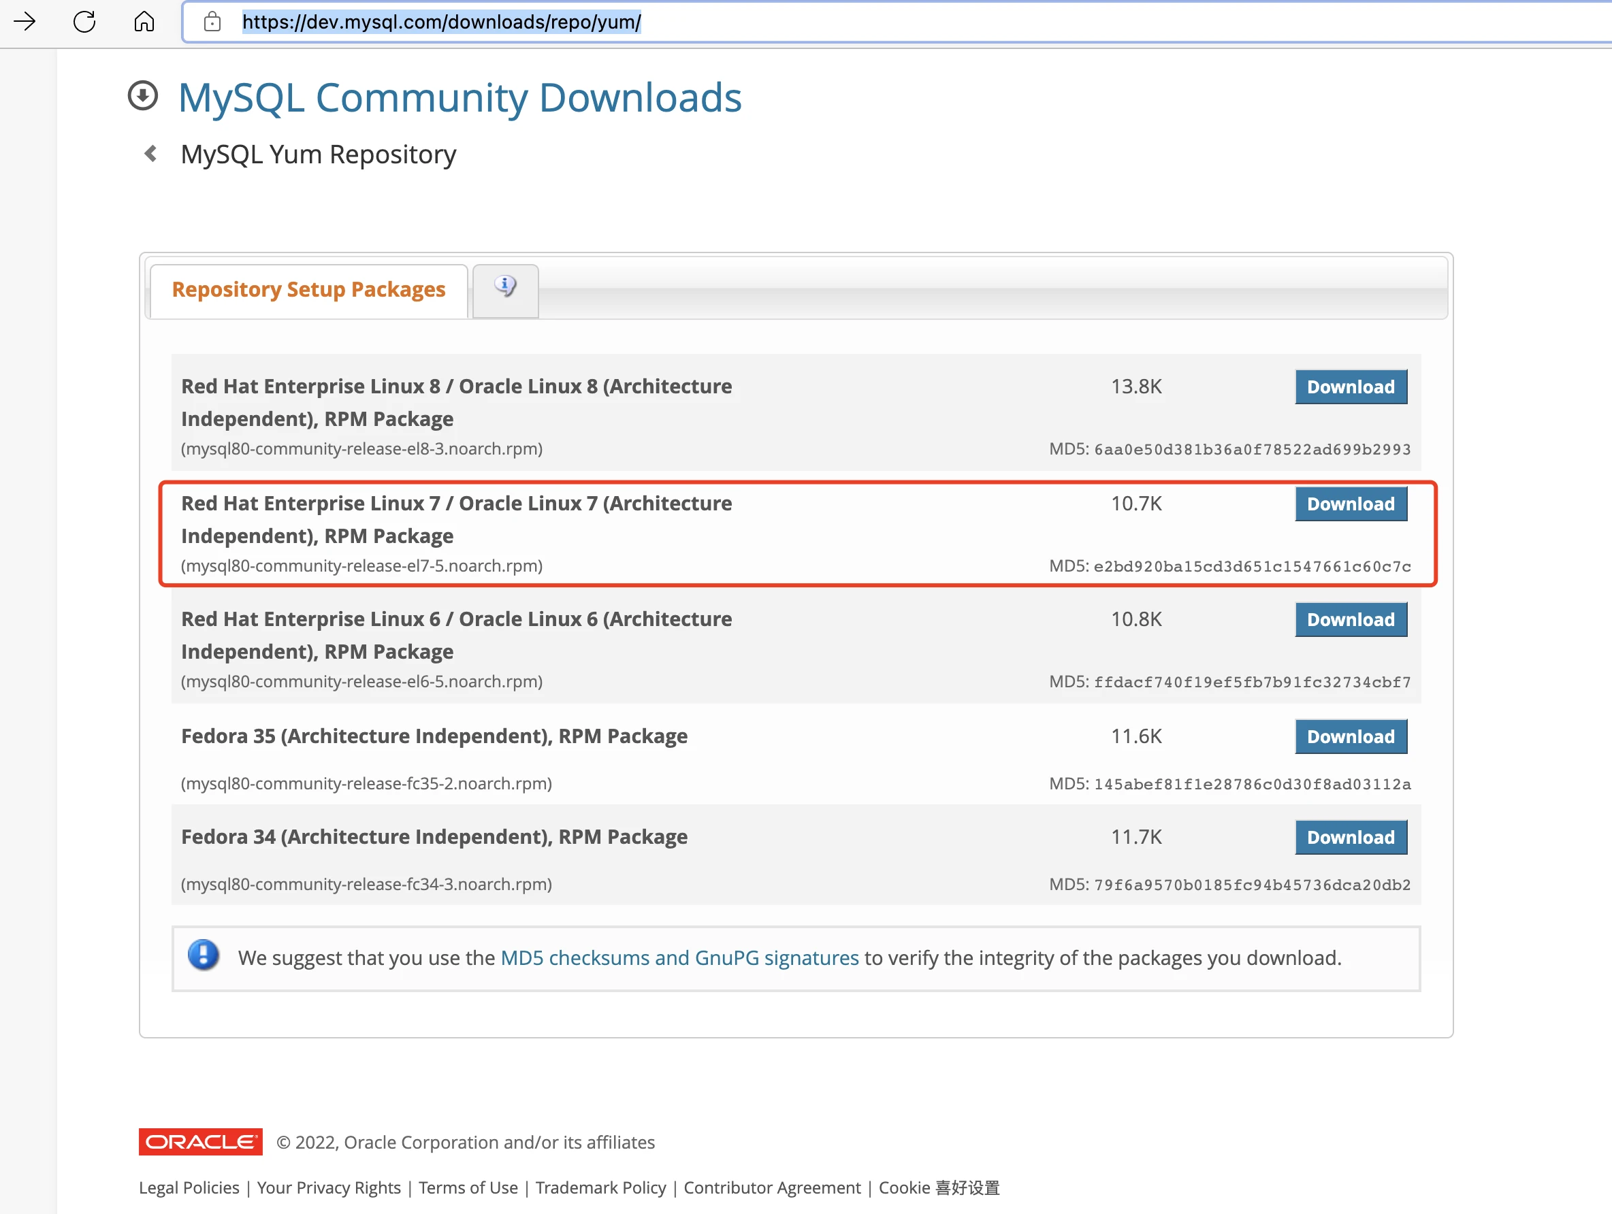Click the 11.6K file size

click(1135, 737)
